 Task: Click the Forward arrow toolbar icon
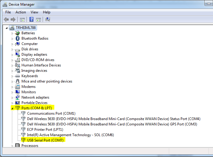point(13,20)
